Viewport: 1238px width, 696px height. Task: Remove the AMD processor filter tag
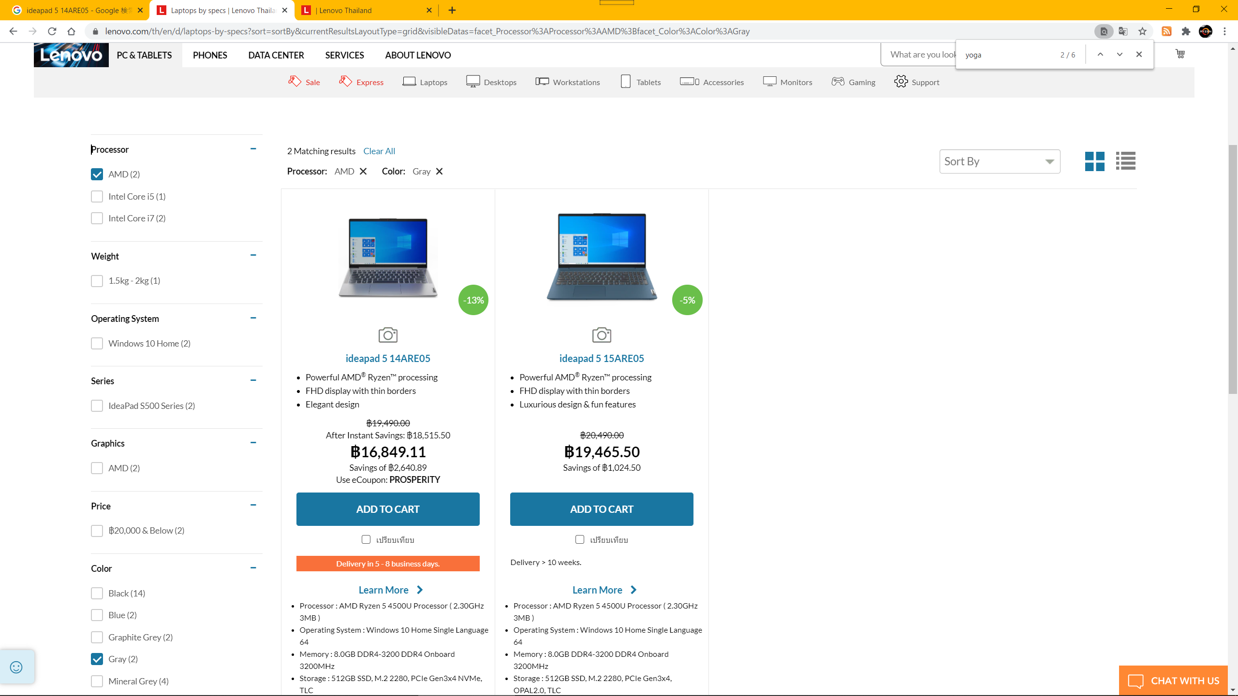(363, 171)
